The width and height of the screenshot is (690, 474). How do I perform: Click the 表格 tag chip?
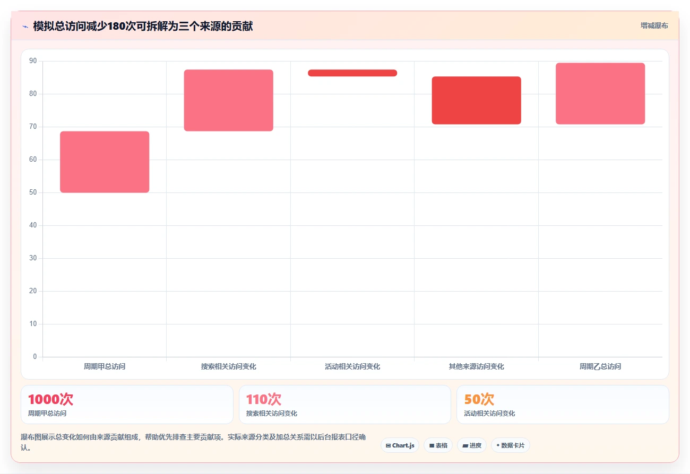[438, 445]
